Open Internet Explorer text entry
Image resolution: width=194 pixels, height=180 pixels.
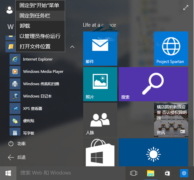pos(38,59)
